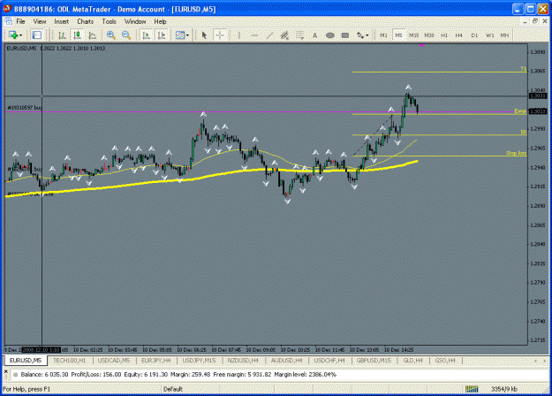Viewport: 552px width, 396px height.
Task: Switch to the GSO,H4 chart tab
Action: [x=445, y=361]
